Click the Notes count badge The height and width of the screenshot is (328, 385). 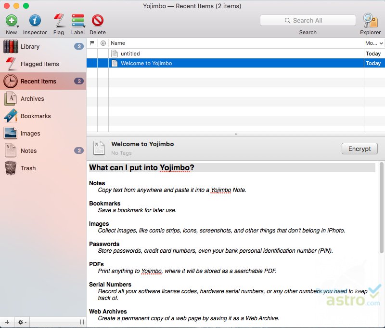pos(79,150)
